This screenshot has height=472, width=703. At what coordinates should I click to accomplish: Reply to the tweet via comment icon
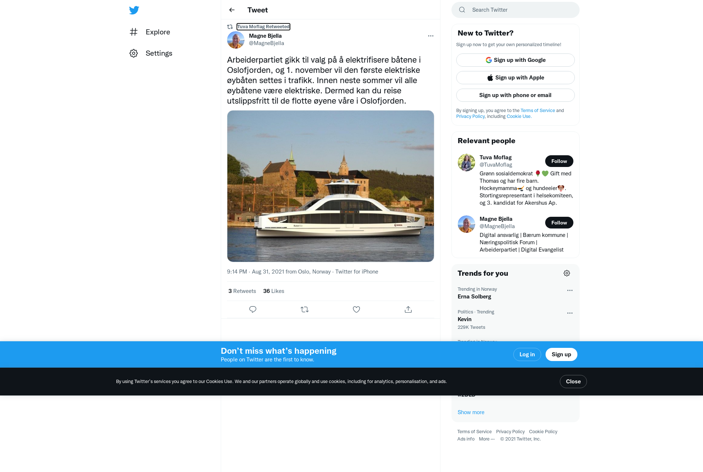click(253, 309)
